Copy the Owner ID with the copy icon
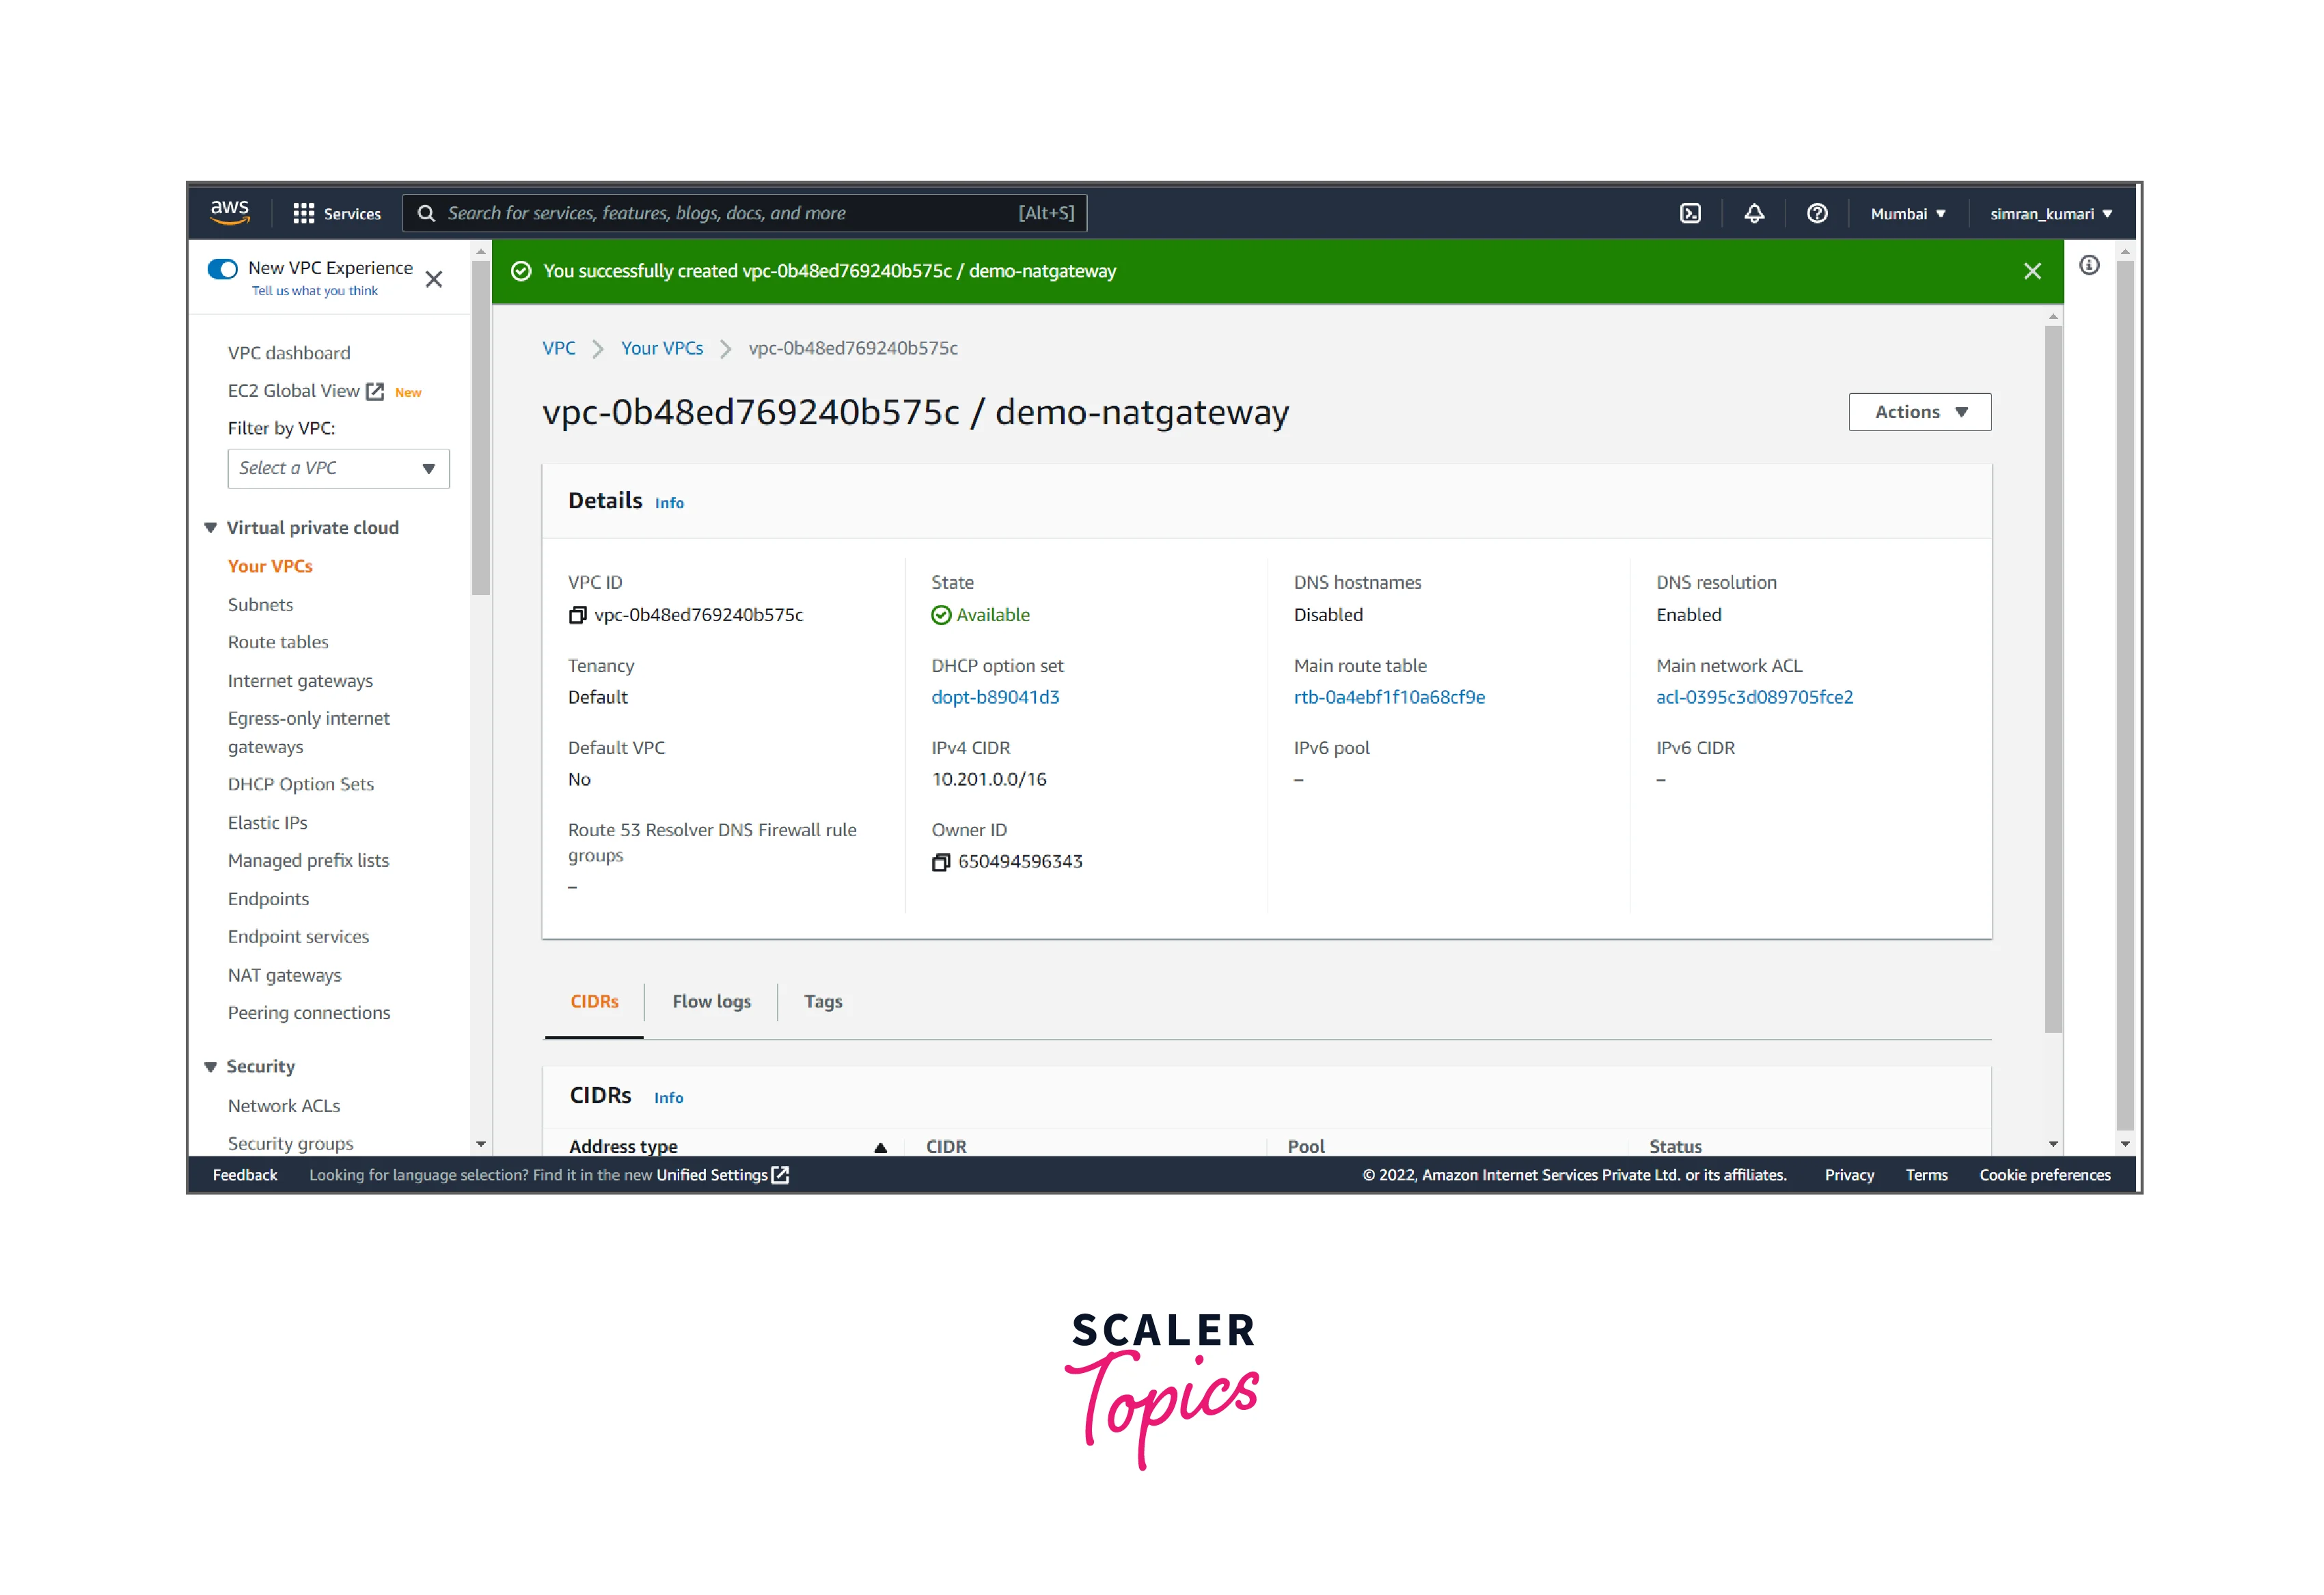 pos(940,863)
